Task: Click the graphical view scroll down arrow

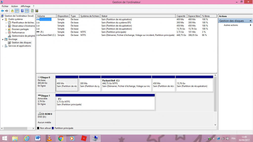Action: point(215,125)
